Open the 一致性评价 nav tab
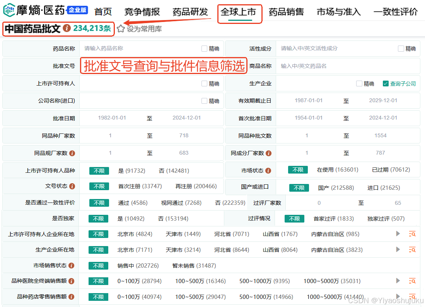Screen dimensions: 425x307 [396, 12]
